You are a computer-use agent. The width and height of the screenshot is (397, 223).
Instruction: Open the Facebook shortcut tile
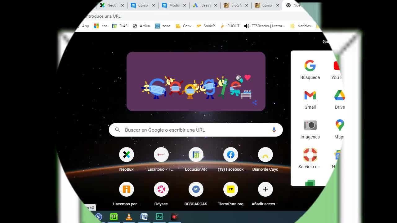231,159
